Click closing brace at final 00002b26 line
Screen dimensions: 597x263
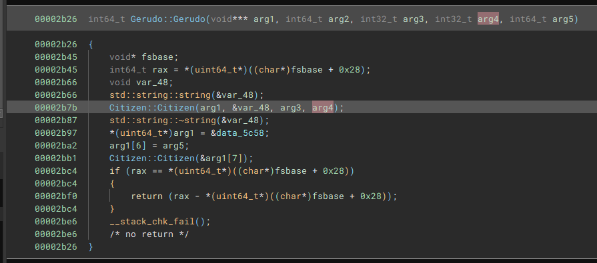[x=91, y=246]
